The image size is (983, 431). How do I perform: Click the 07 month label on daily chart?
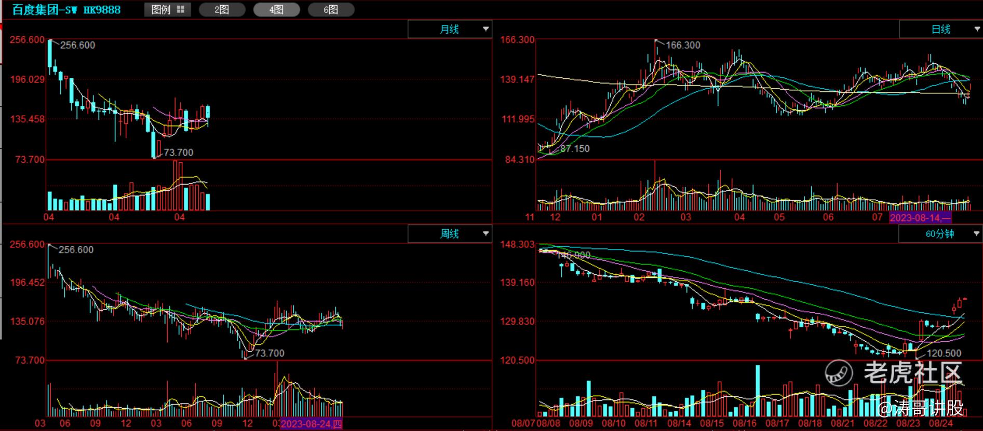877,218
